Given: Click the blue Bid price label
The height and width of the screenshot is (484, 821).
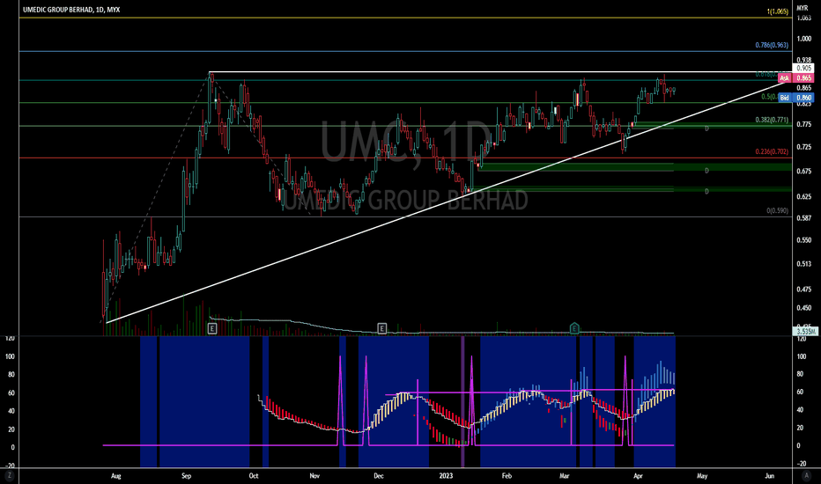Looking at the screenshot, I should [795, 98].
